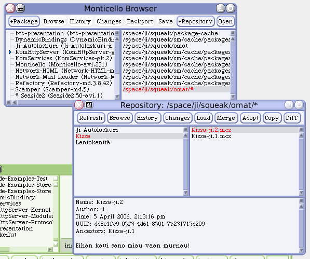This screenshot has width=310, height=259.
Task: Load the selected version
Action: (x=203, y=118)
